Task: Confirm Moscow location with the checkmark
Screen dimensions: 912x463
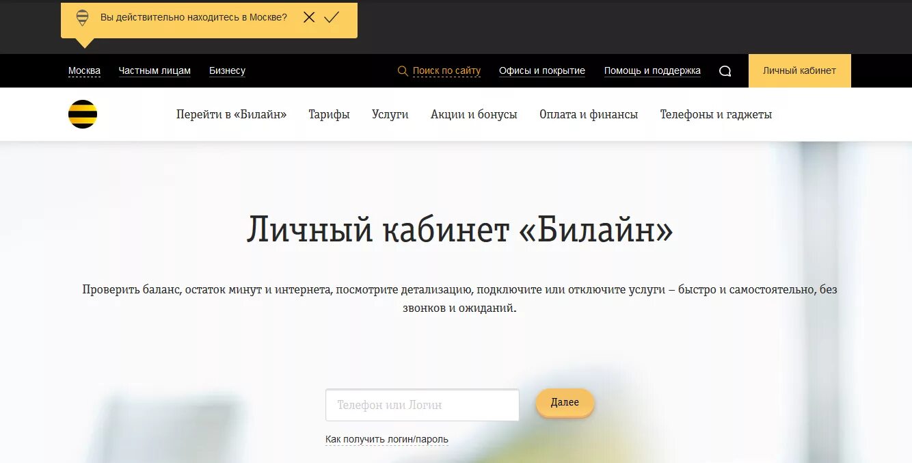Action: [x=332, y=17]
